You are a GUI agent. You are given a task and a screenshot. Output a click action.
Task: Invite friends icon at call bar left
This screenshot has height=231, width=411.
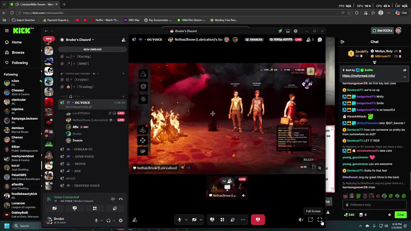[x=135, y=220]
